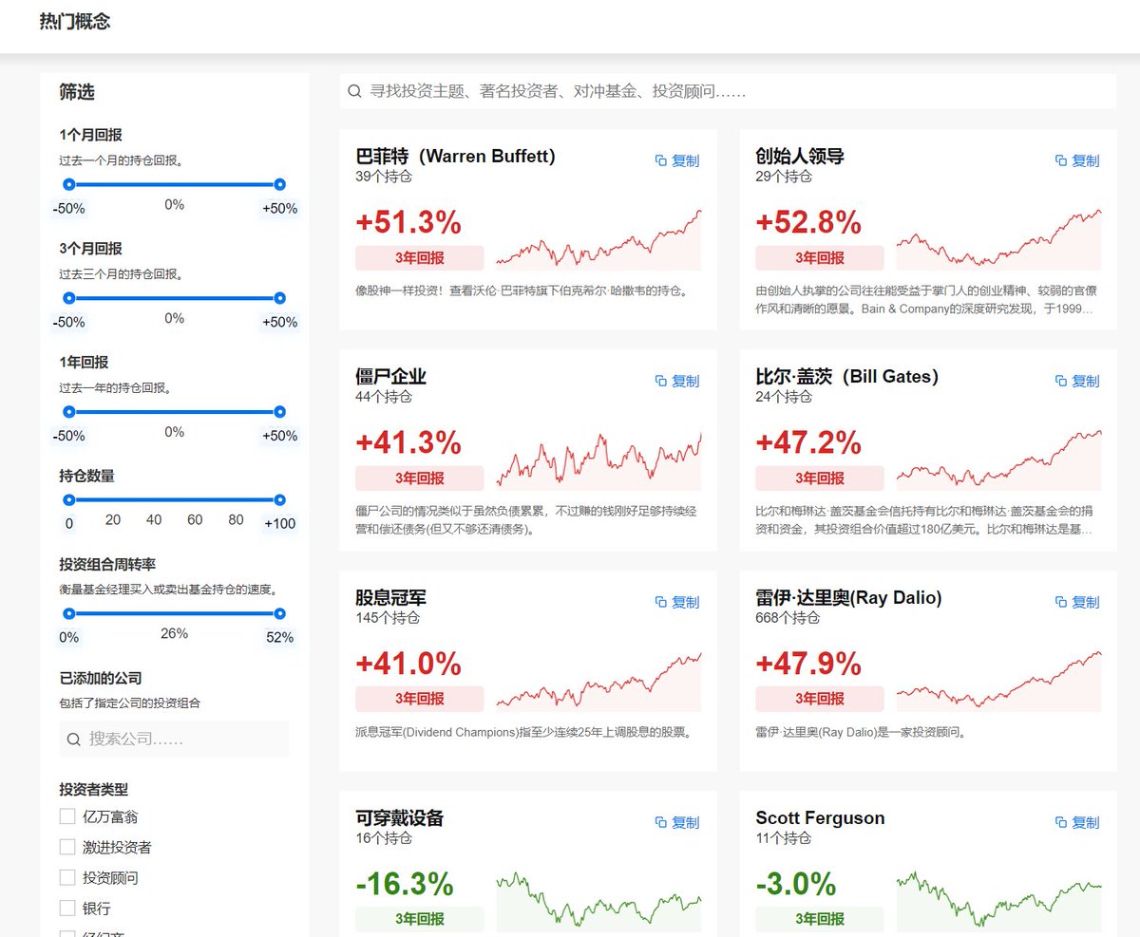Open 比尔·盖茨 (Bill Gates) card title
Image resolution: width=1140 pixels, height=937 pixels.
click(x=846, y=376)
